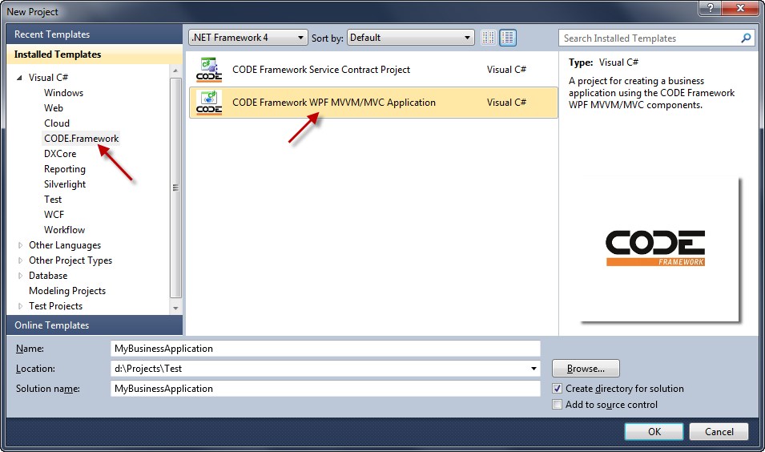Open the .NET Framework 4 dropdown

(248, 38)
